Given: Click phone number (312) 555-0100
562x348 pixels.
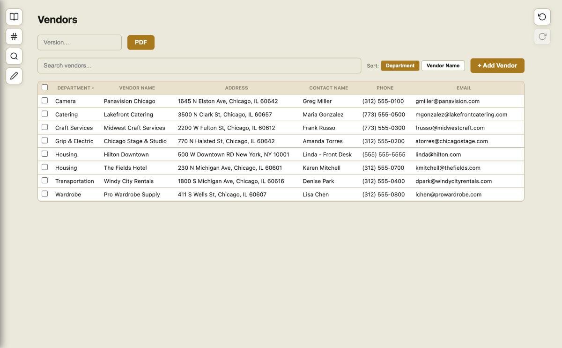Looking at the screenshot, I should [x=383, y=101].
